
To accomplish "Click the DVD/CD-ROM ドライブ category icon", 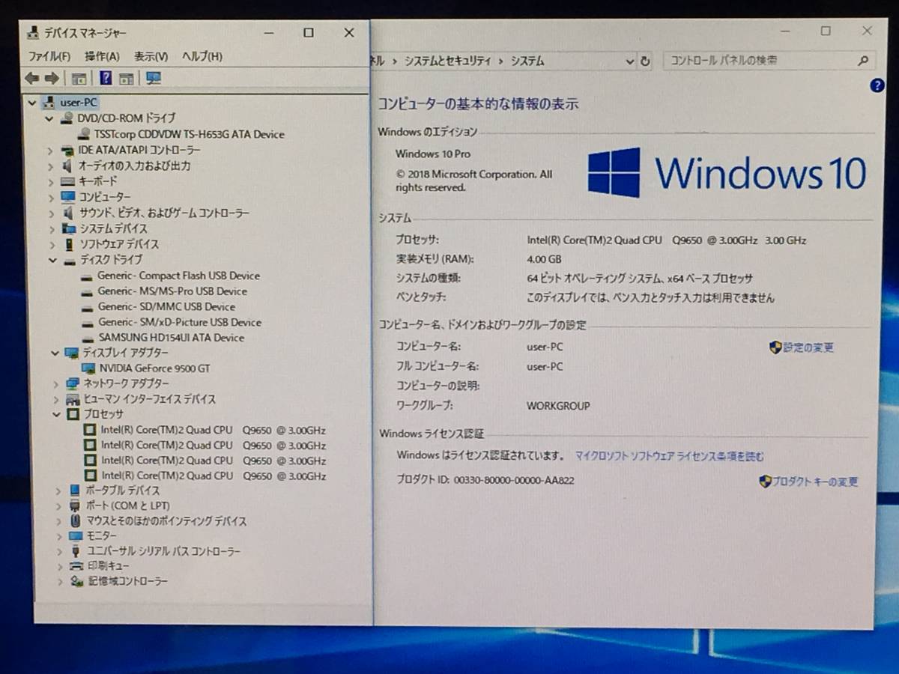I will (67, 118).
